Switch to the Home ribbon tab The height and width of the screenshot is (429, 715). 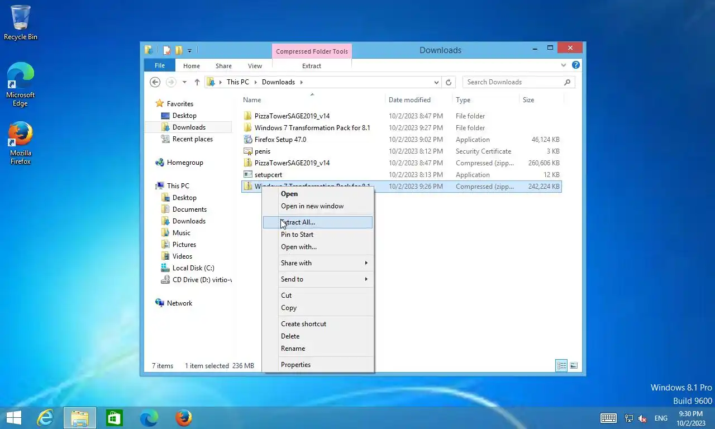pos(192,66)
